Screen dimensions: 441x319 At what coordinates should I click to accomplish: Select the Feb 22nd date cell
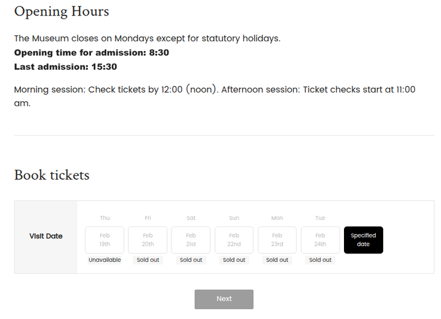pyautogui.click(x=234, y=240)
